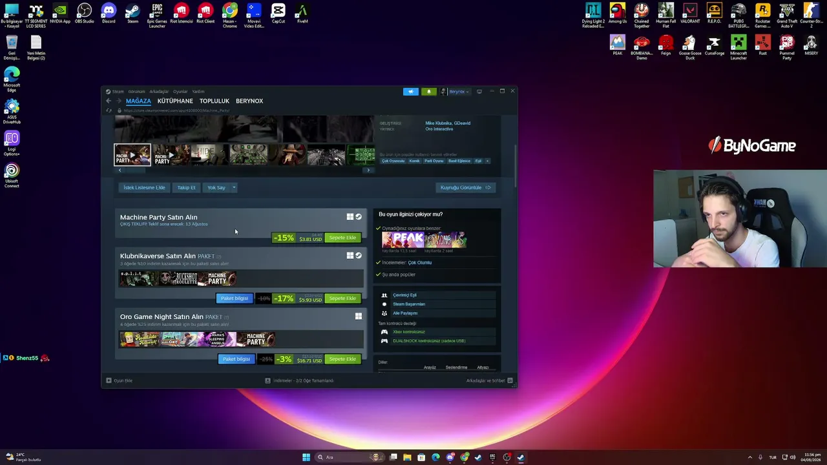Add Klubnikaverse bundle to cart
Viewport: 827px width, 465px height.
coord(342,298)
